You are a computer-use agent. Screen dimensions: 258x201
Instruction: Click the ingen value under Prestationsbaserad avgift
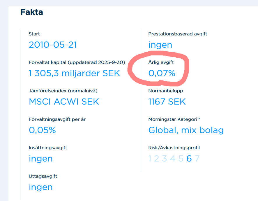click(x=160, y=45)
